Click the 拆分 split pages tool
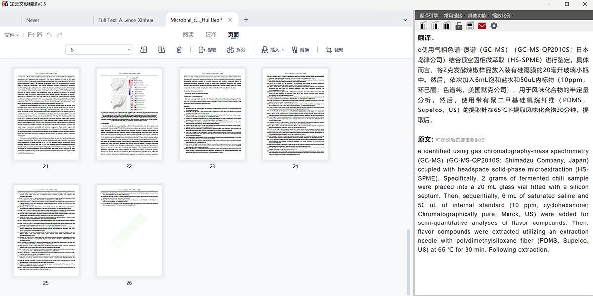The image size is (593, 296). tap(236, 50)
